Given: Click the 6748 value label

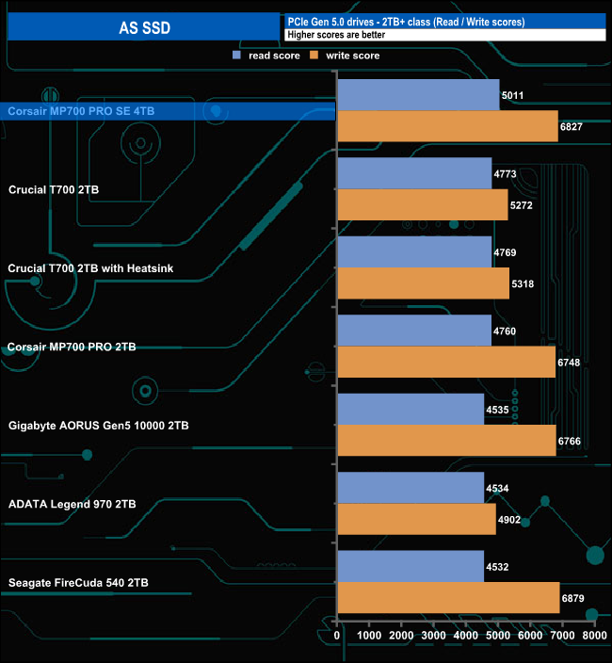Looking at the screenshot, I should pos(569,363).
